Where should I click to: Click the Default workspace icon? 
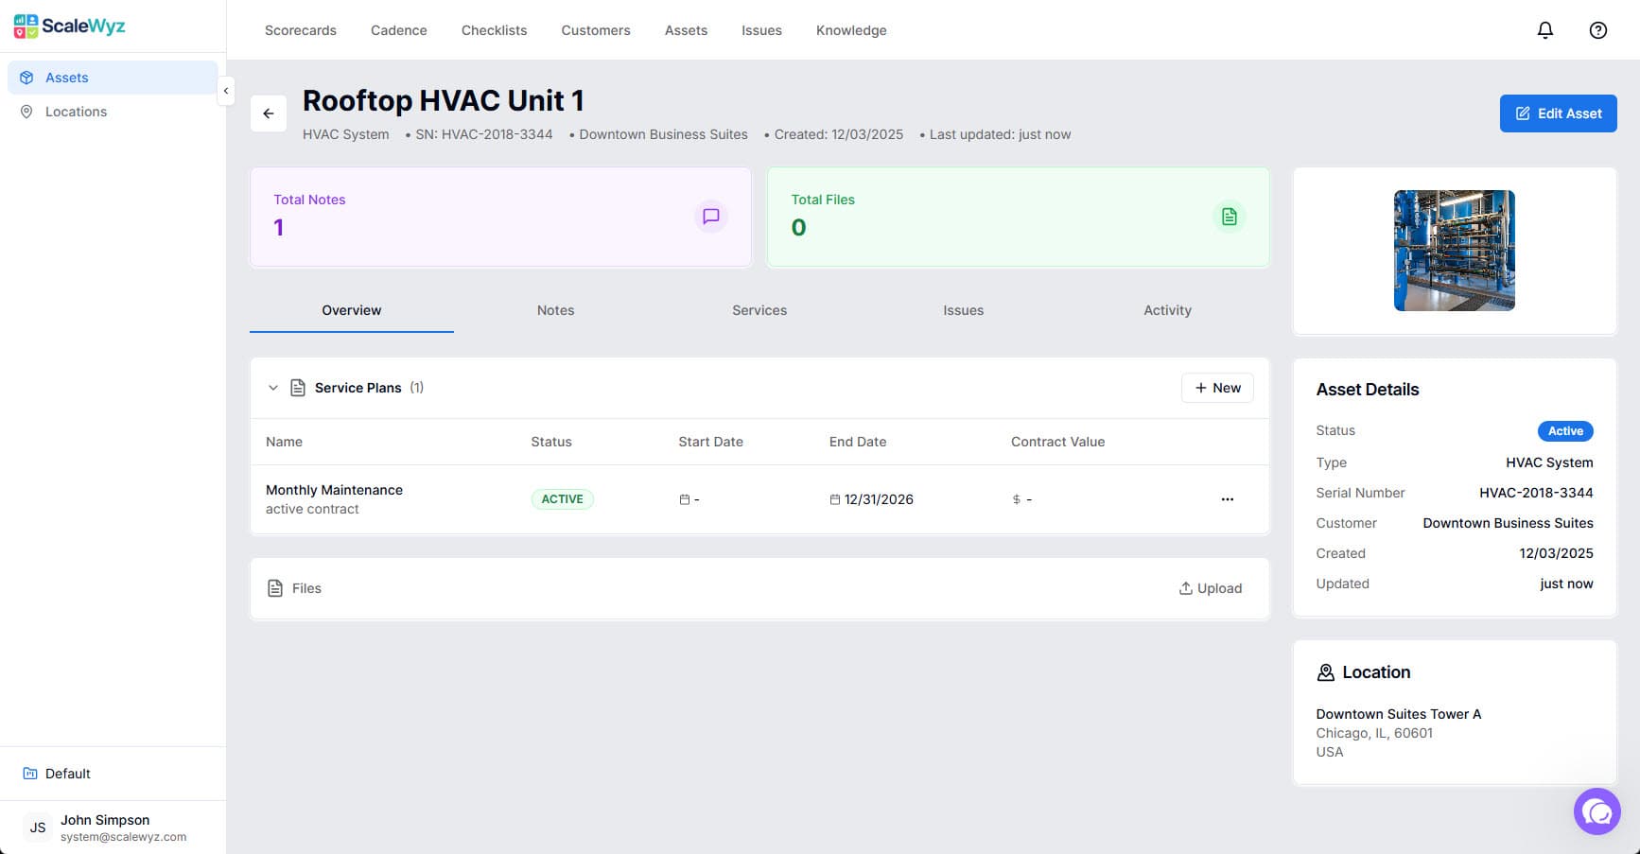(x=29, y=773)
